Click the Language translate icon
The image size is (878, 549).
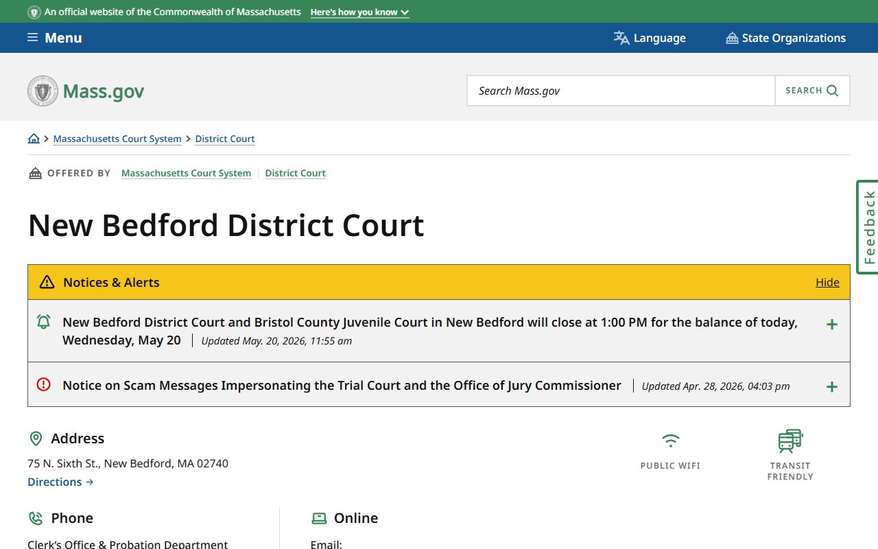tap(621, 38)
